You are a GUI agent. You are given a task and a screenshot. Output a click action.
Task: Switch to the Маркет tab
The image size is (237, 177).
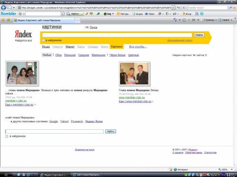(x=70, y=47)
